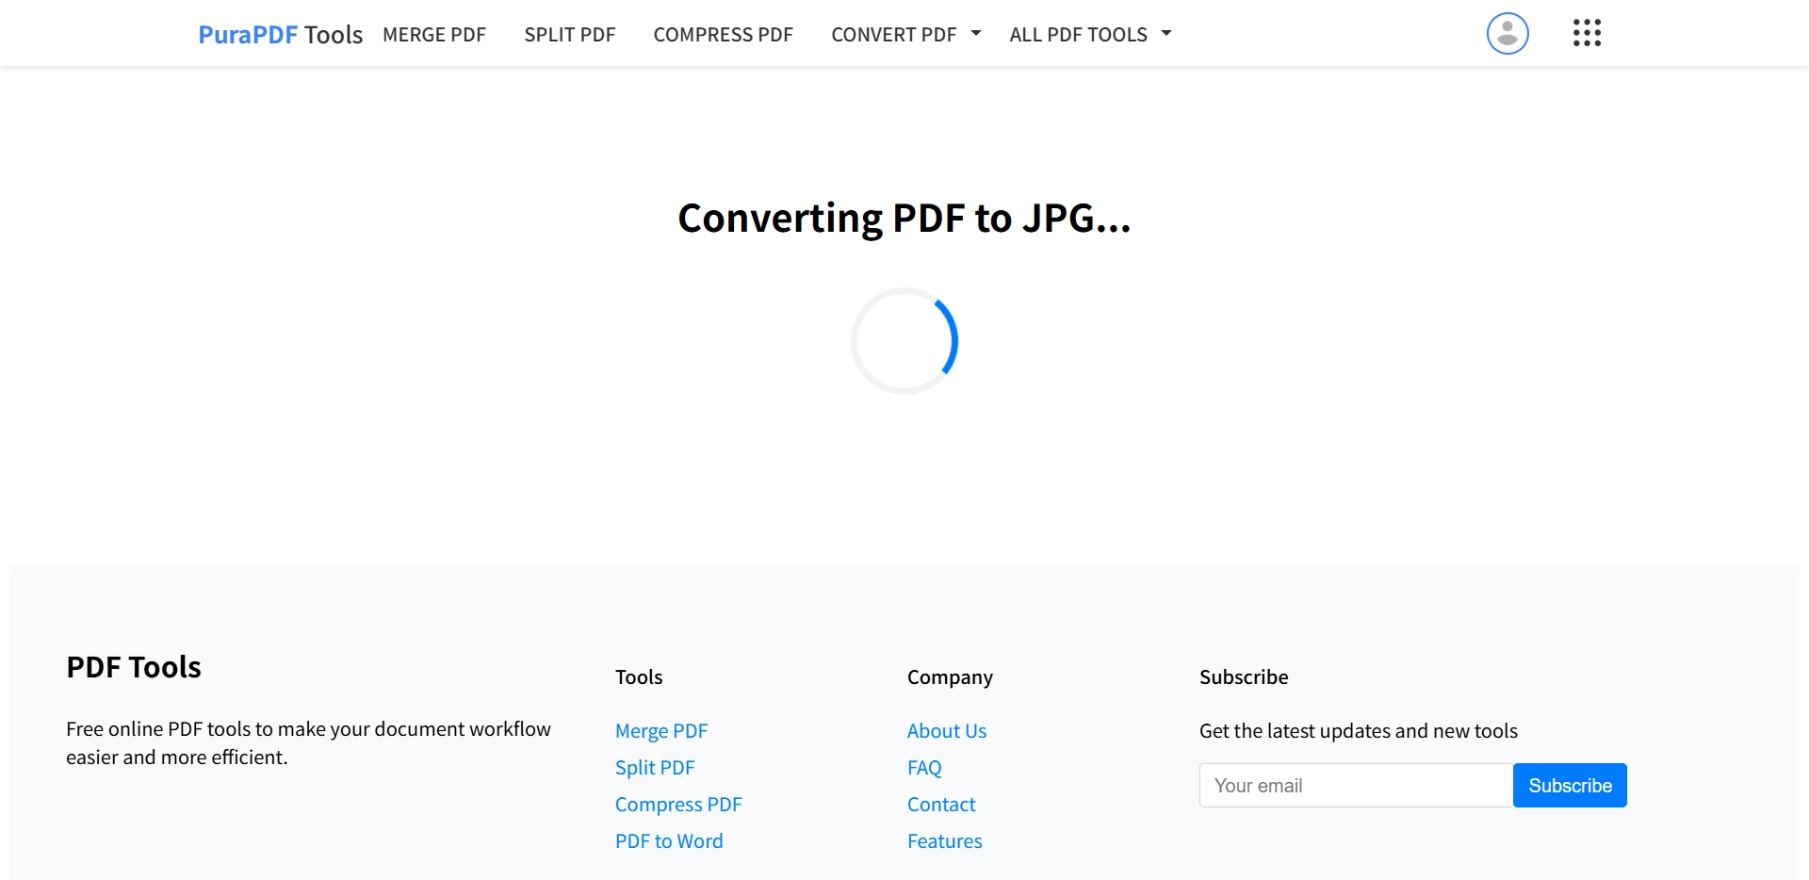Open the Compress PDF footer link
Image resolution: width=1809 pixels, height=880 pixels.
pos(677,804)
